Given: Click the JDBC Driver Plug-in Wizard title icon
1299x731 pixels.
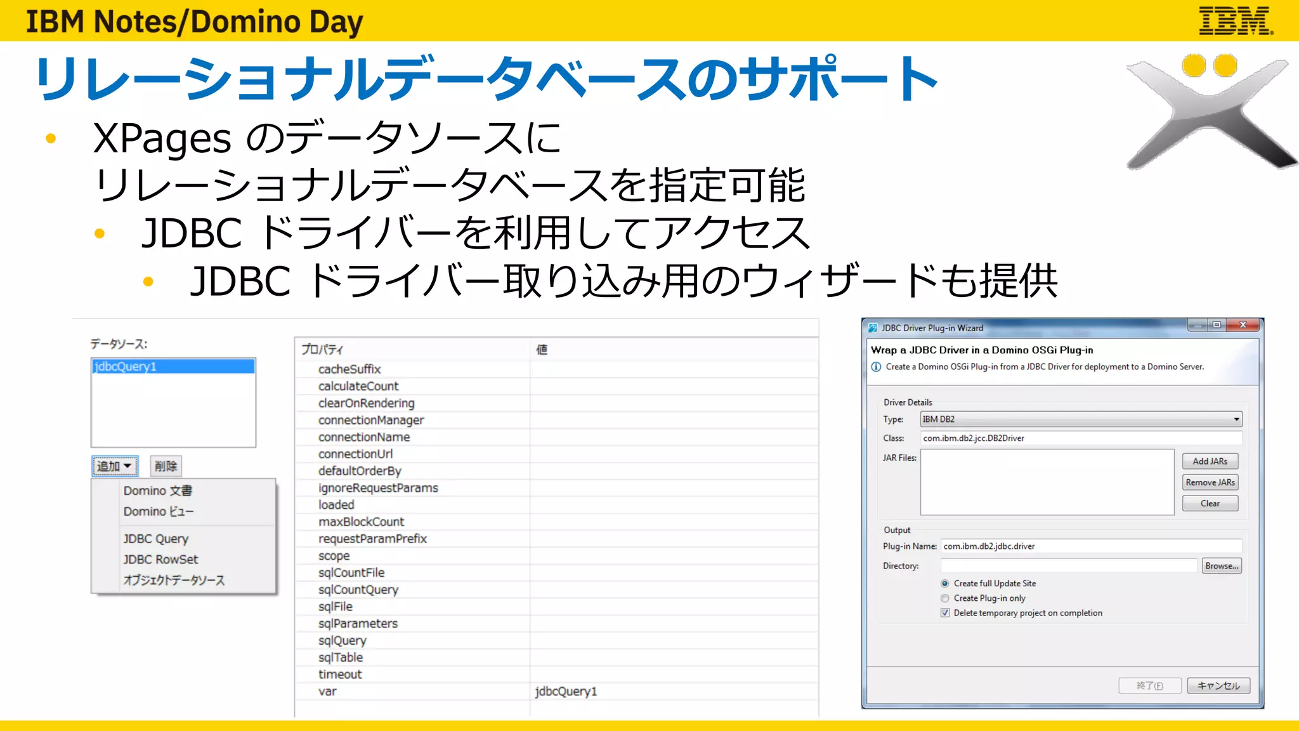Looking at the screenshot, I should [873, 328].
